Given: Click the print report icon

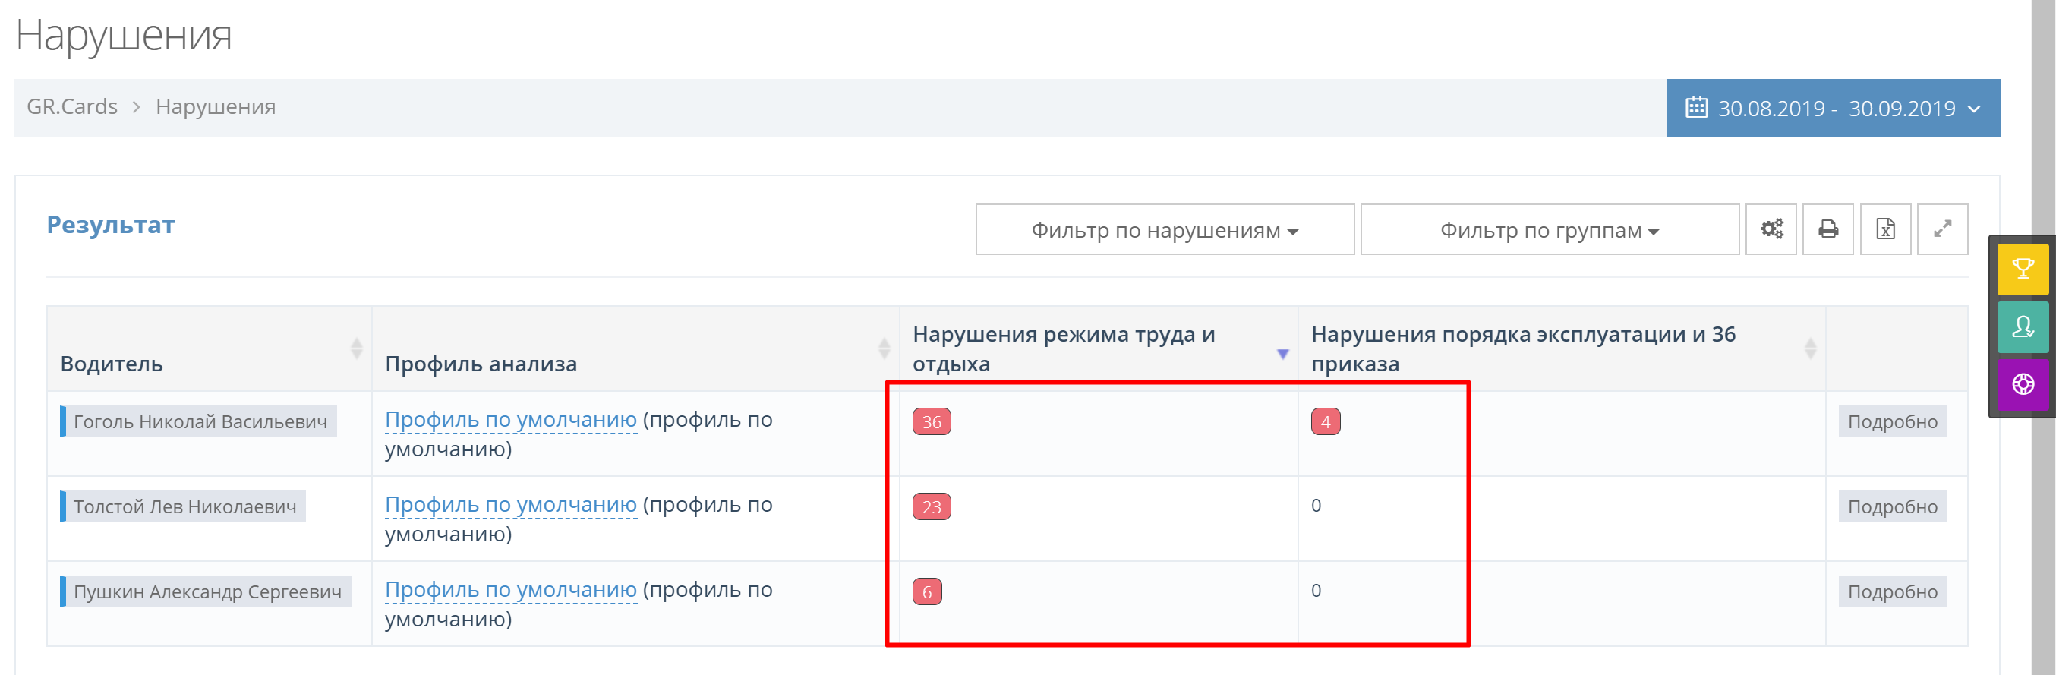Looking at the screenshot, I should pyautogui.click(x=1827, y=230).
